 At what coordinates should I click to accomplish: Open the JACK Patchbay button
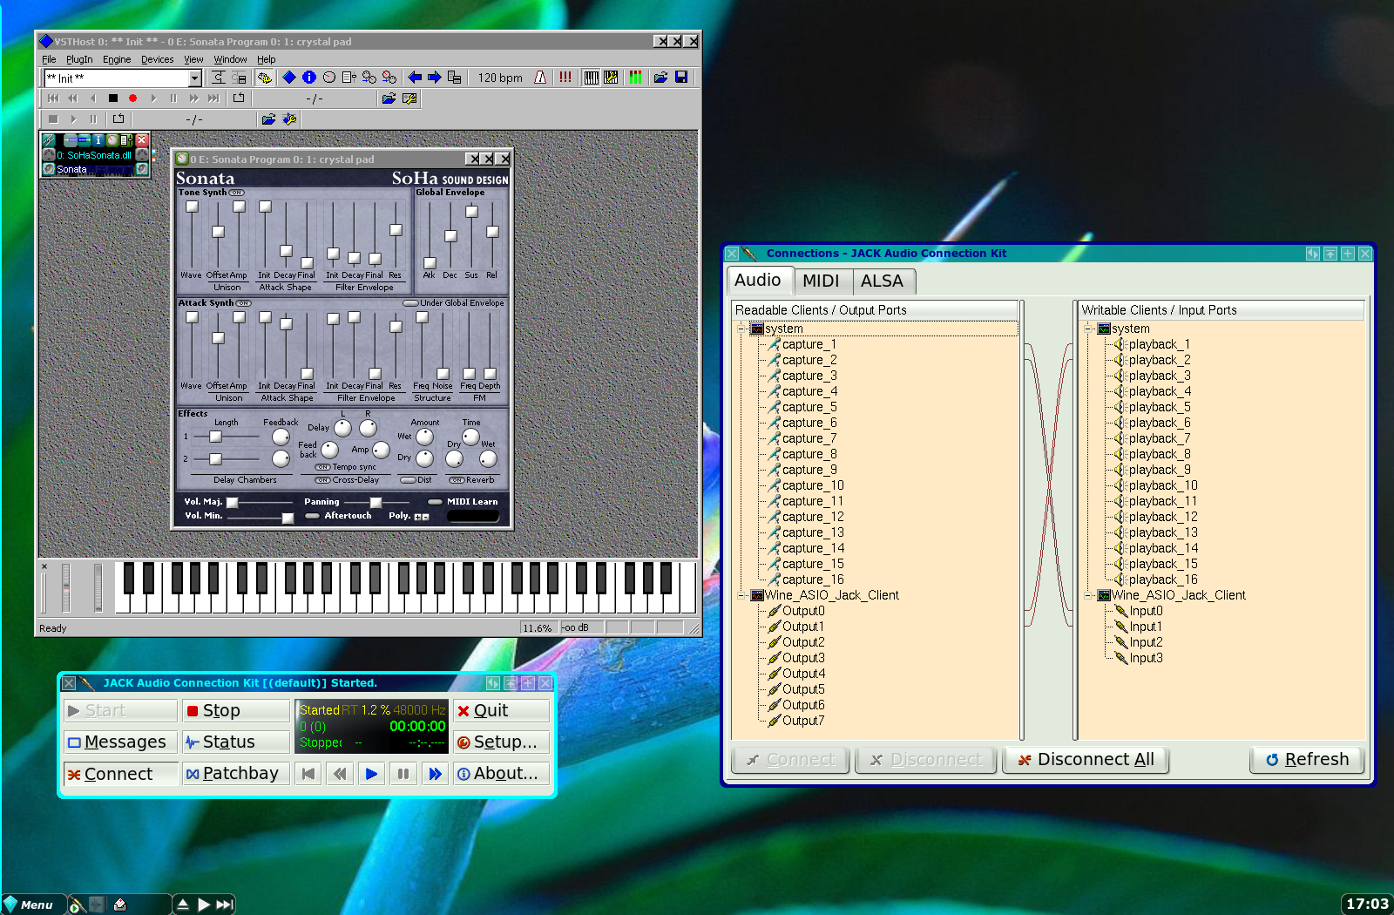[232, 774]
